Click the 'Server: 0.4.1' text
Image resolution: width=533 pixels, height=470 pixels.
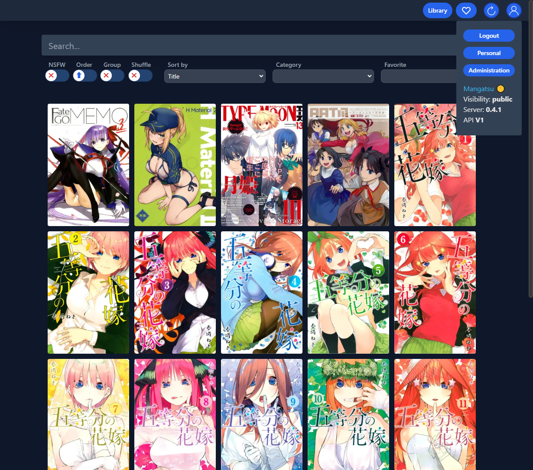click(x=482, y=109)
